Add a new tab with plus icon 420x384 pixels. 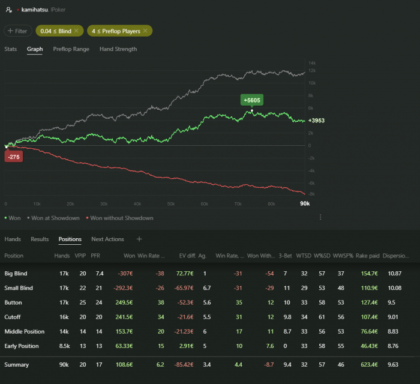coord(139,239)
